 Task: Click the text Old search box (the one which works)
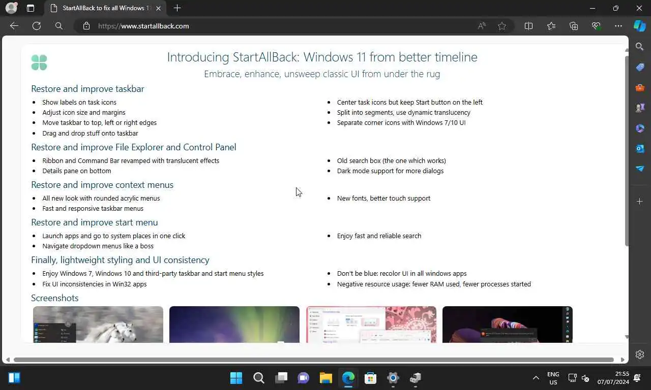tap(392, 160)
